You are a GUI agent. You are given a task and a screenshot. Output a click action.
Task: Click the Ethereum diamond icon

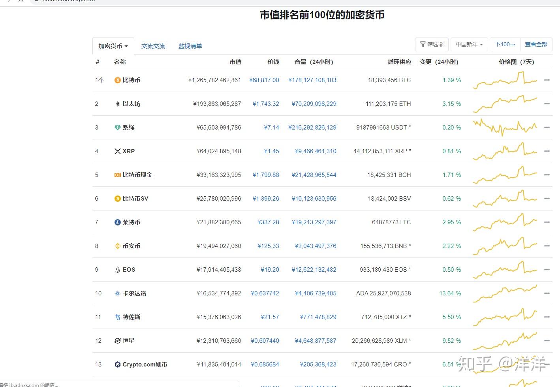117,104
